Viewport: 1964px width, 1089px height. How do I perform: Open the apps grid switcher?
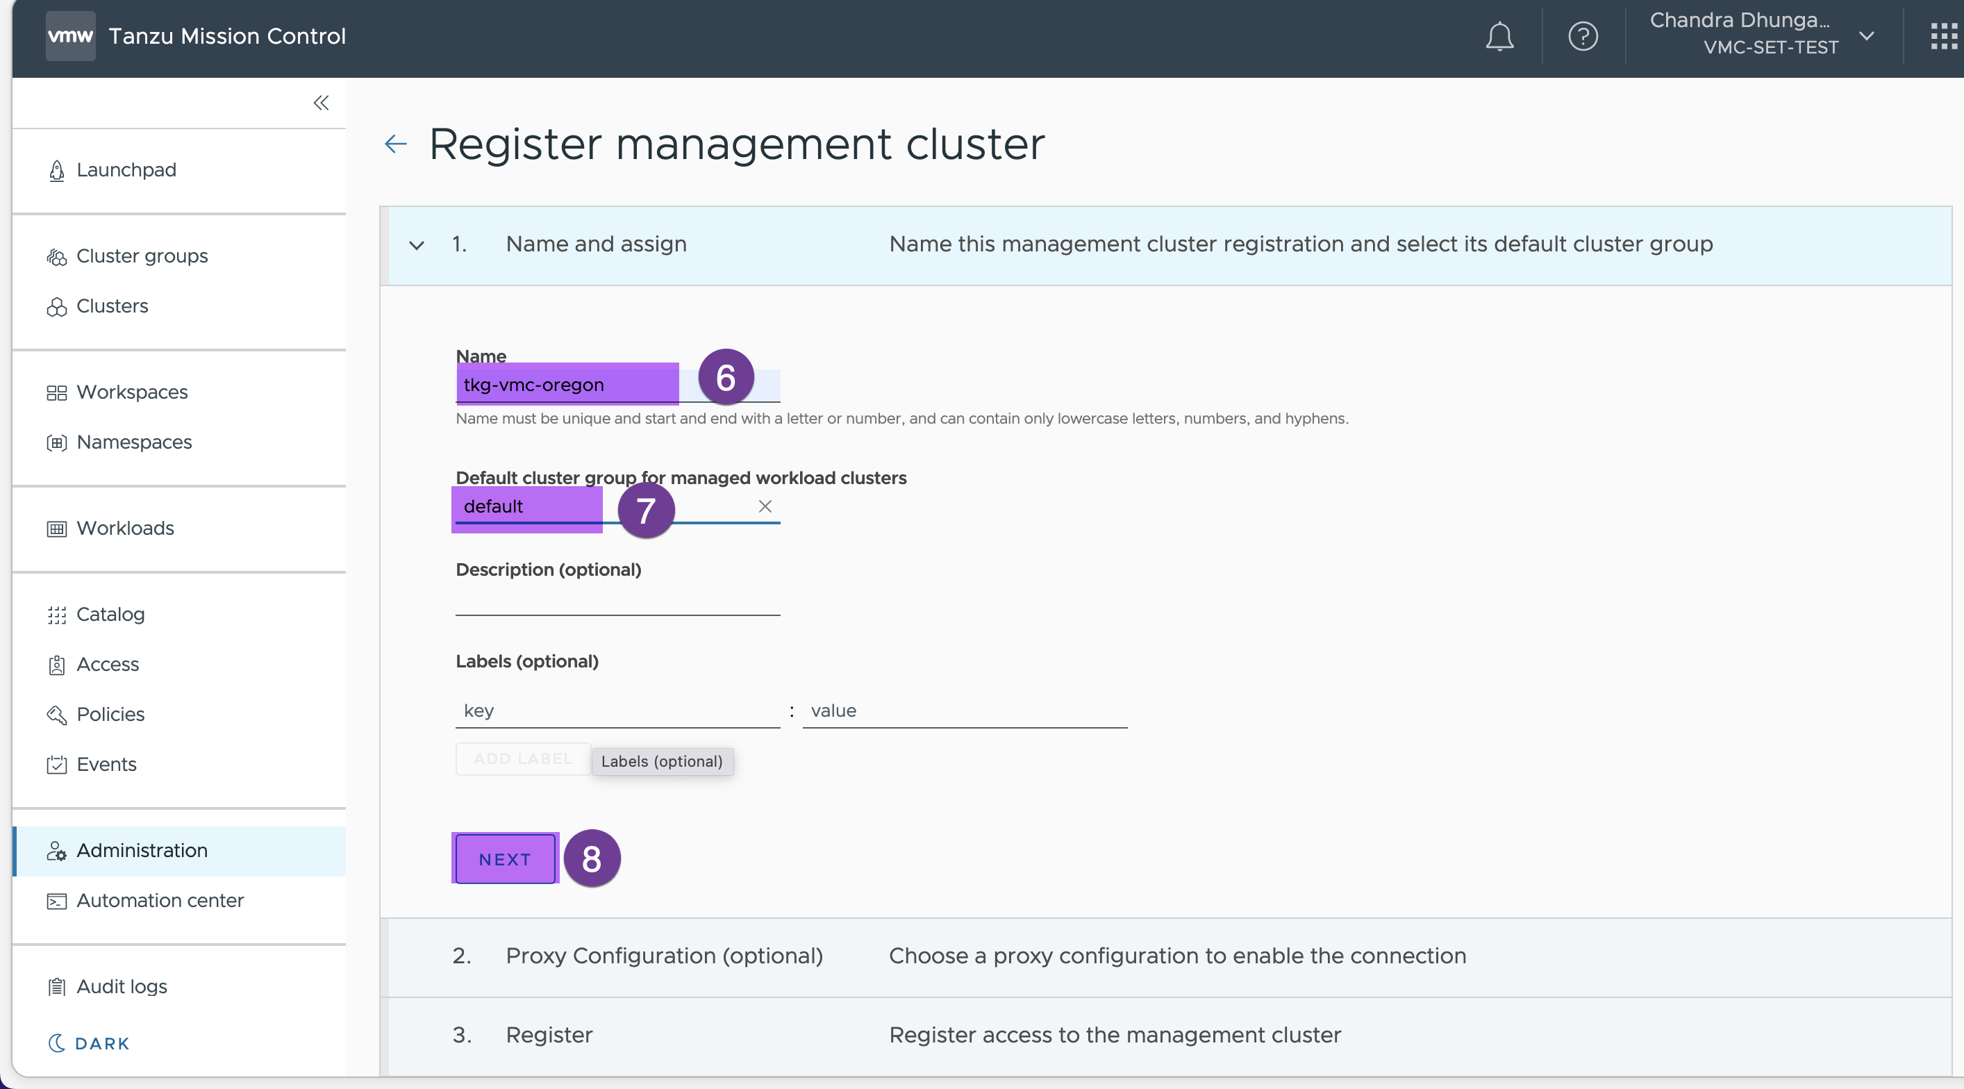tap(1944, 36)
